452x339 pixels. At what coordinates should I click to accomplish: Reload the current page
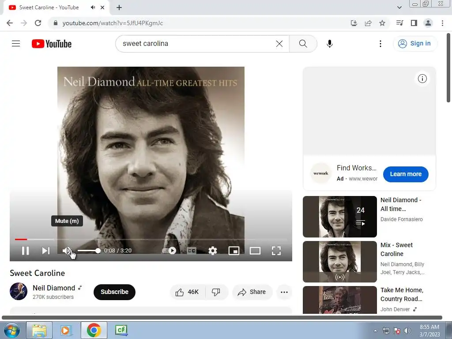click(38, 23)
